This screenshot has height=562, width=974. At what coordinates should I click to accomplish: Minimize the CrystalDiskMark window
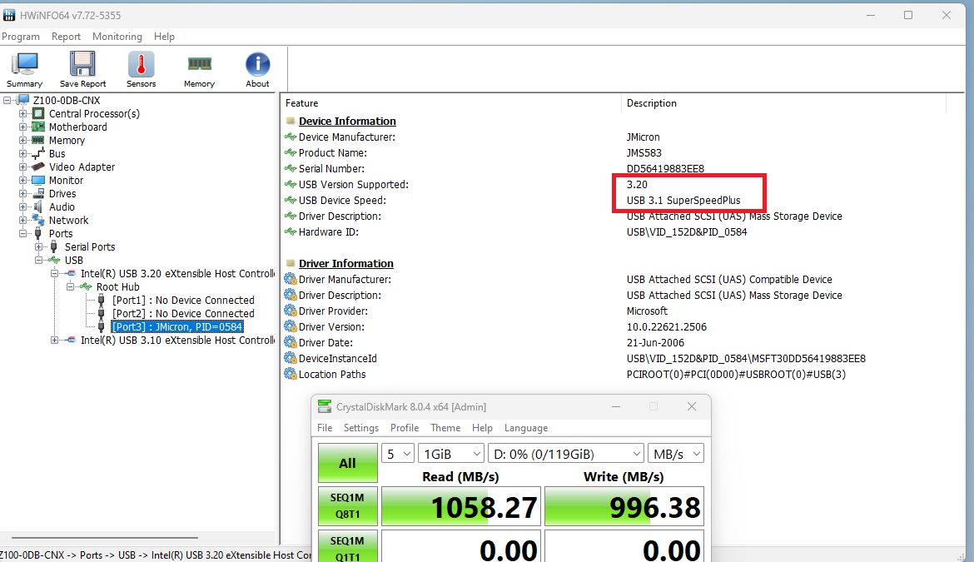pos(615,407)
